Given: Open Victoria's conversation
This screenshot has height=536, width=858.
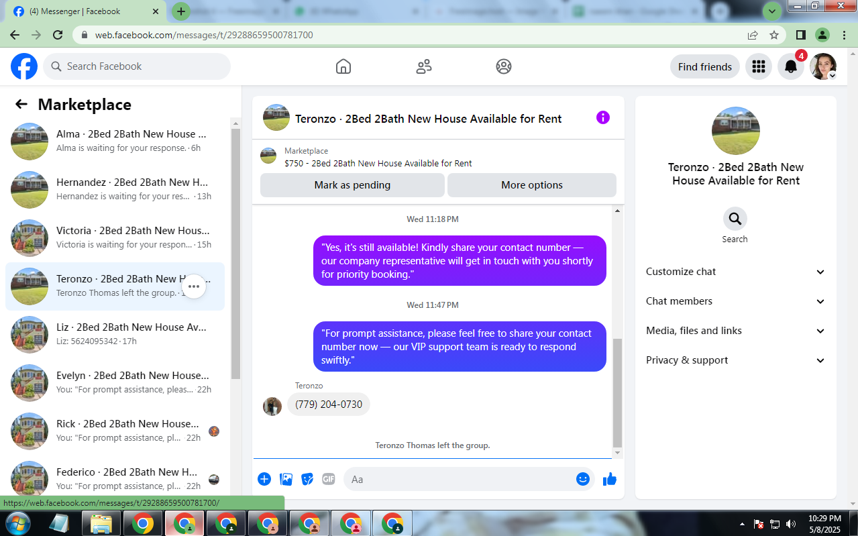Looking at the screenshot, I should coord(115,237).
